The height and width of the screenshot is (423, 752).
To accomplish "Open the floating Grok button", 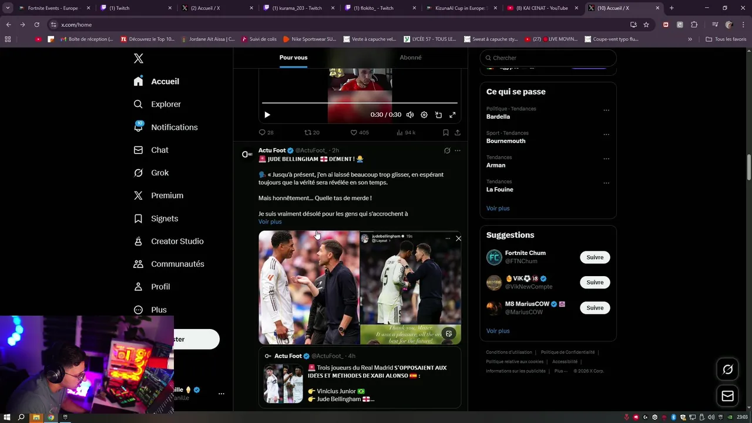I will tap(727, 370).
